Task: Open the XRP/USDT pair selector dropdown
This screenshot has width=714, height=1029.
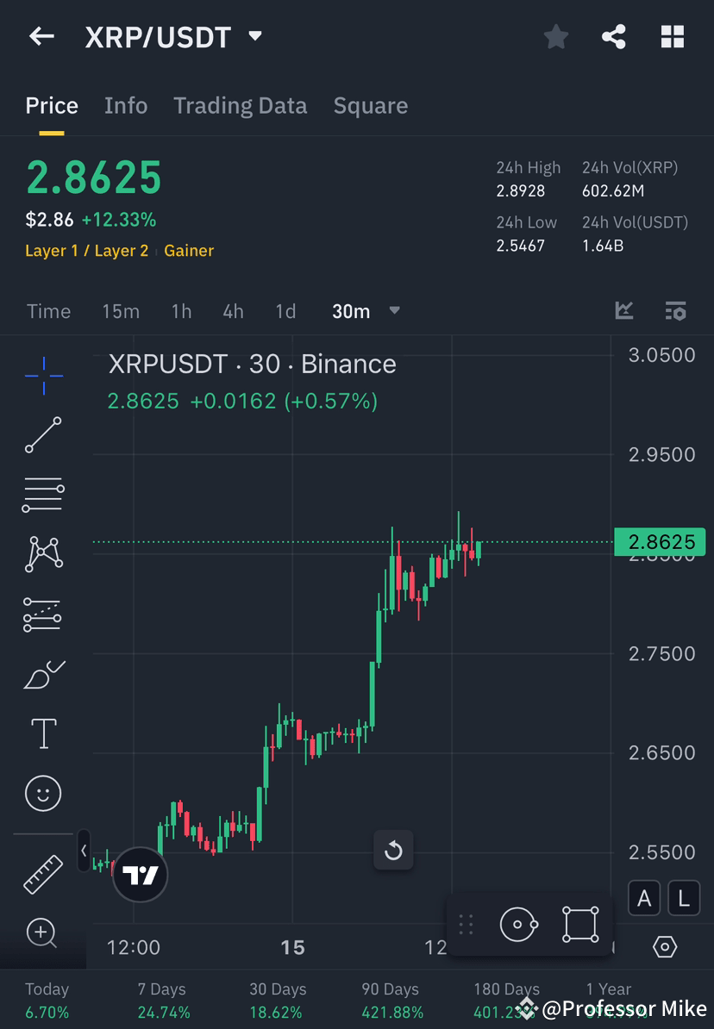Action: click(254, 36)
